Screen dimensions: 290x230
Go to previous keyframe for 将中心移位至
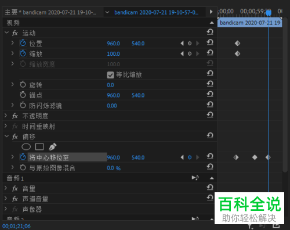coord(182,157)
